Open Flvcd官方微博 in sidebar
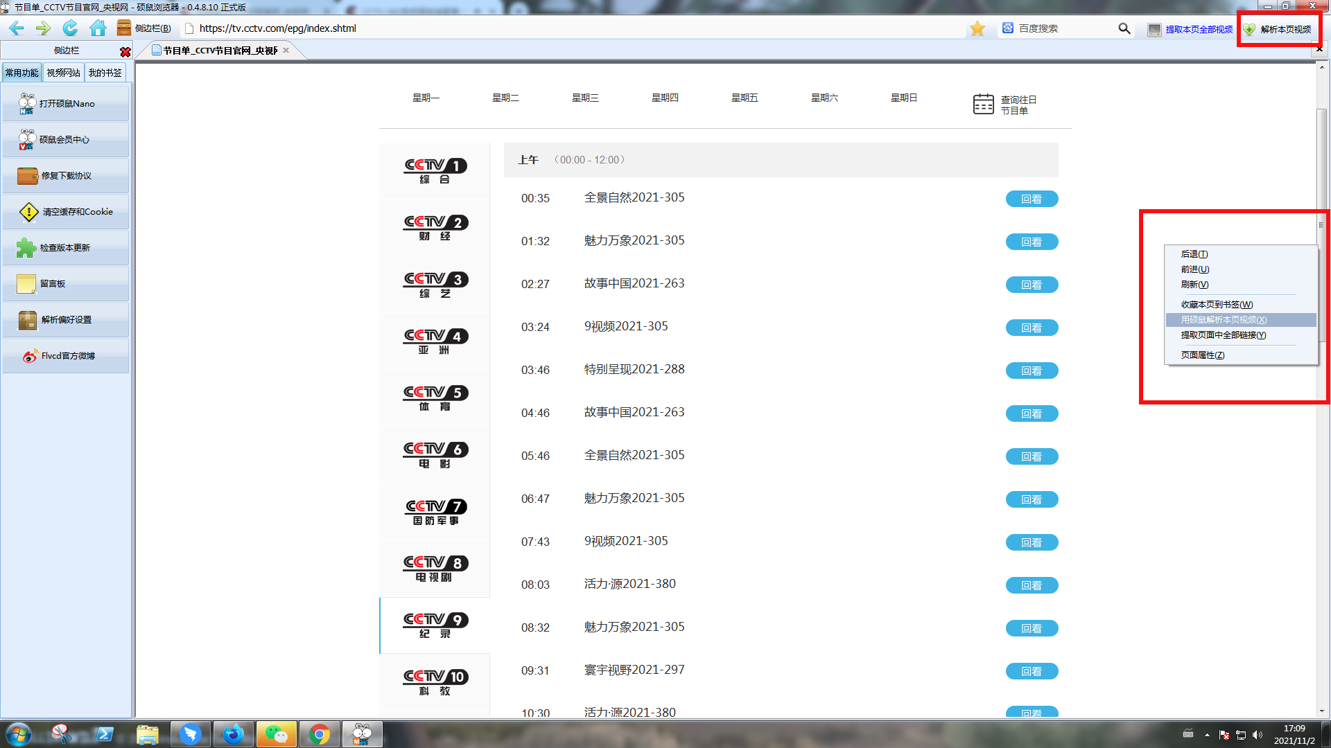This screenshot has width=1331, height=748. pos(65,356)
